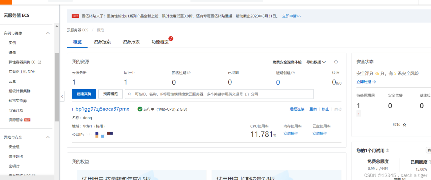Click the external link icon beside 弹性容器实例 ECI

pos(39,62)
